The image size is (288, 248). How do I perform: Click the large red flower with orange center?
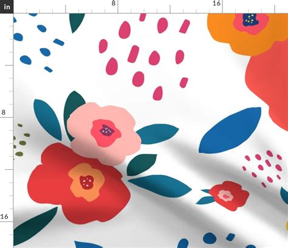(79, 183)
